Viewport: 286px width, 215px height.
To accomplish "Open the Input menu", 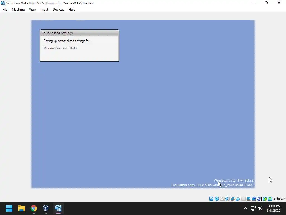I will pyautogui.click(x=44, y=10).
